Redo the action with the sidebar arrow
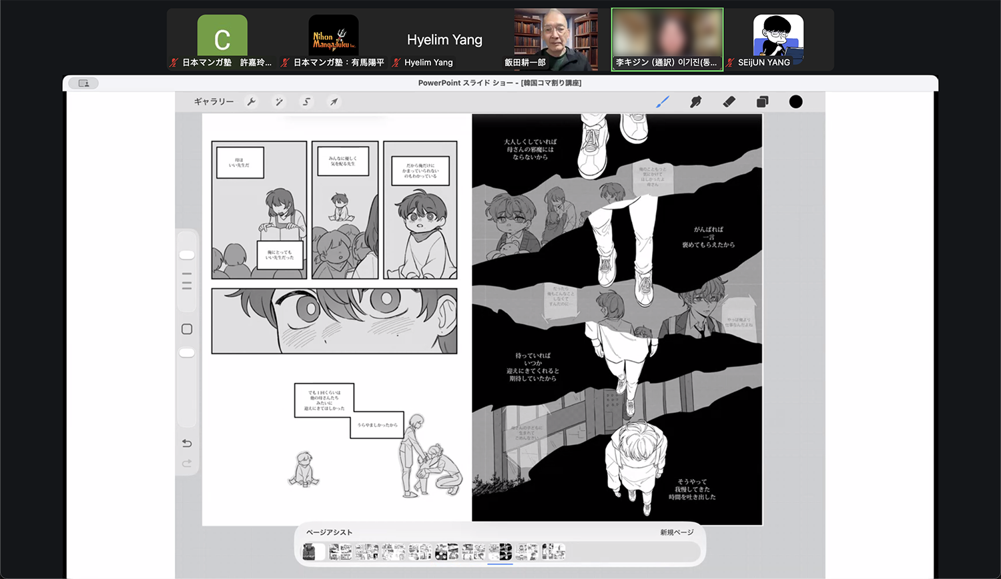 point(187,463)
